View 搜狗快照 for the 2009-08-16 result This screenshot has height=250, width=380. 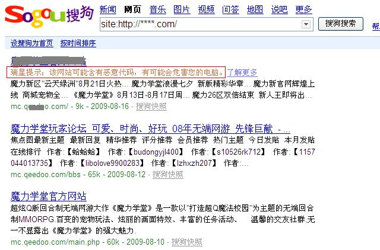click(x=151, y=107)
